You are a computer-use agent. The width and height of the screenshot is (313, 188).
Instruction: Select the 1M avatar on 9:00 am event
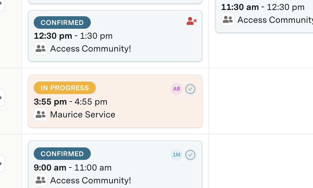pos(176,155)
